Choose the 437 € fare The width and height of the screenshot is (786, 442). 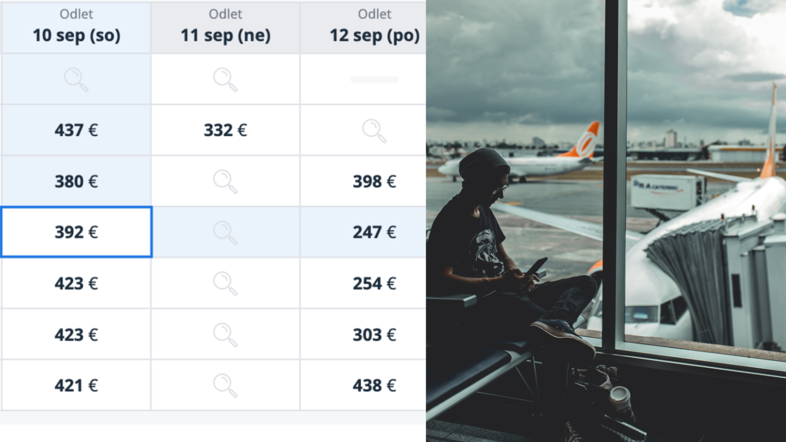pos(76,130)
